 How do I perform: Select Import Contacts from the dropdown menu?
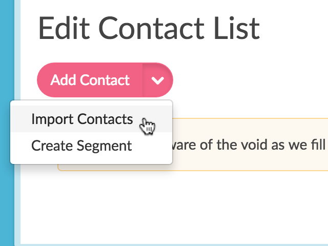[82, 119]
